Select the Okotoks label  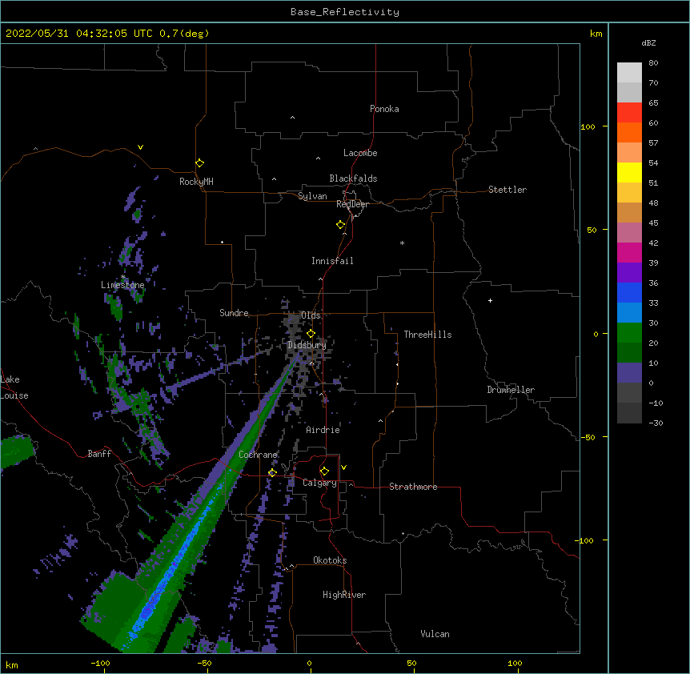(330, 560)
